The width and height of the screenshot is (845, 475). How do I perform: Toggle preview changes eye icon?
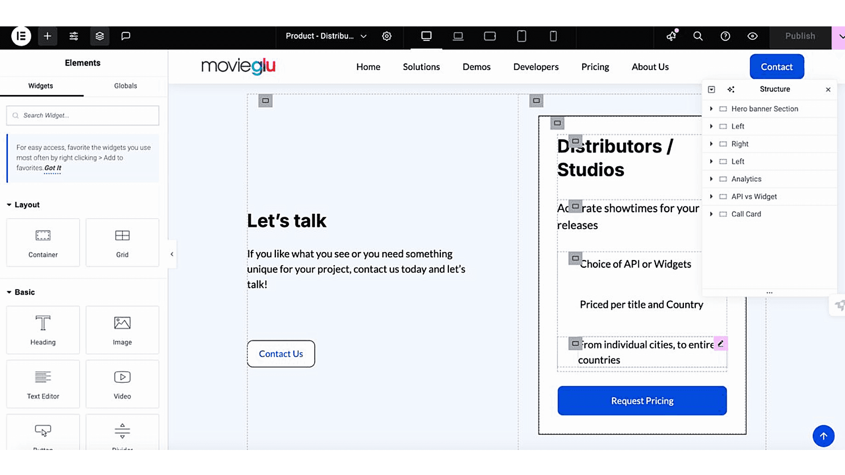click(x=753, y=36)
